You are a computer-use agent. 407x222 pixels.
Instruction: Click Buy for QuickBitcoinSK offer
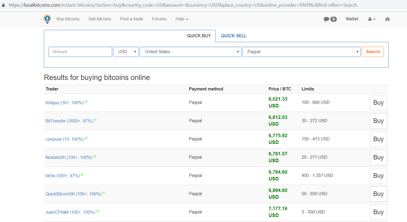tap(378, 194)
